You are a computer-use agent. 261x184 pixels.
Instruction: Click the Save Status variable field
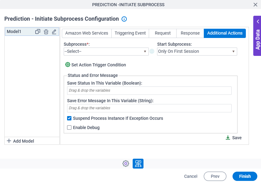point(149,90)
